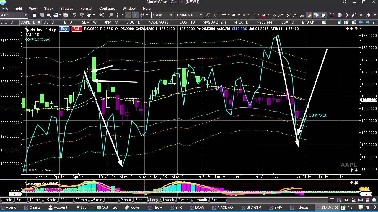Click the decrease font size icon
The image size is (378, 212).
[x=215, y=15]
